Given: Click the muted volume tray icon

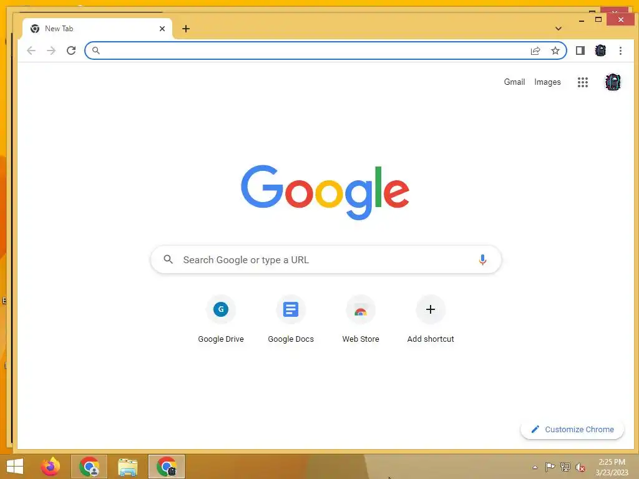Looking at the screenshot, I should click(580, 467).
